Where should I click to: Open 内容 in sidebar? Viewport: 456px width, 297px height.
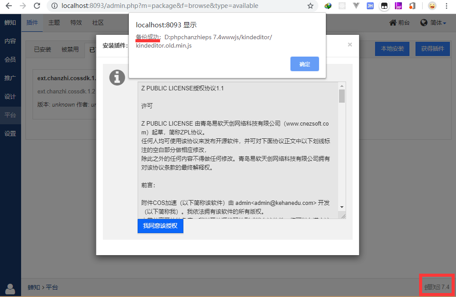click(x=10, y=41)
